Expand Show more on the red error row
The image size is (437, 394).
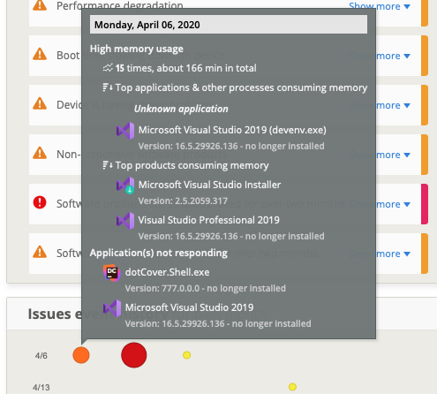click(380, 204)
